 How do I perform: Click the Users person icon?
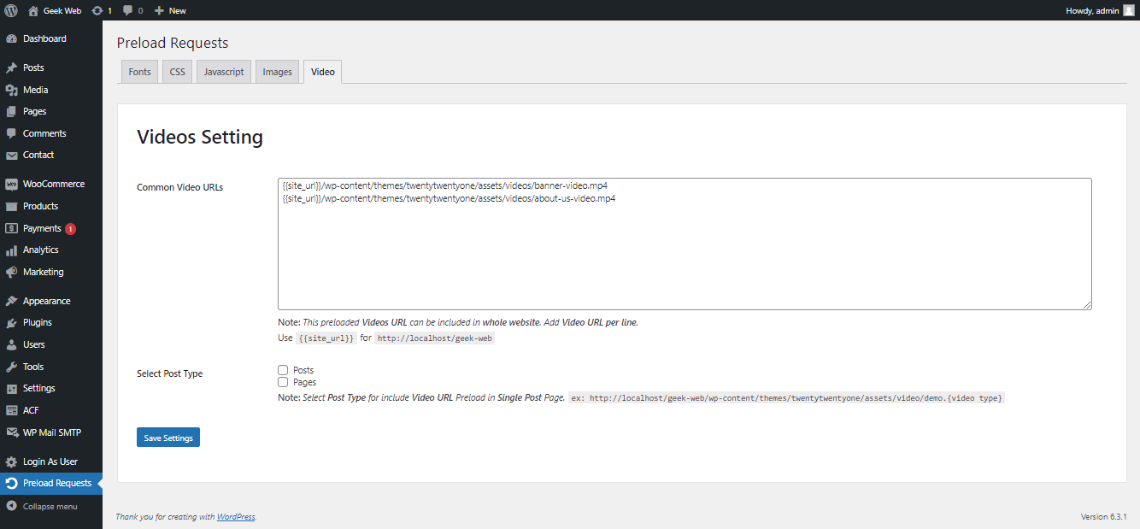pyautogui.click(x=11, y=344)
